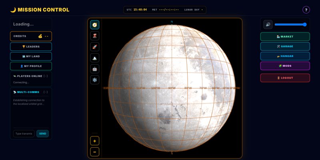The width and height of the screenshot is (320, 160).
Task: Click the Connecting... status text
Action: click(x=21, y=82)
